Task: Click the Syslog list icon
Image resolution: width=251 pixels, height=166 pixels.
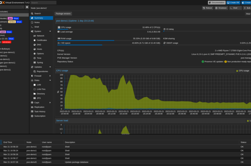Action: tap(34, 63)
